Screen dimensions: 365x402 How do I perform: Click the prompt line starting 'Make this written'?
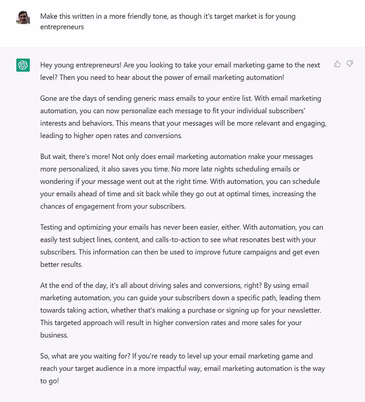coord(168,16)
